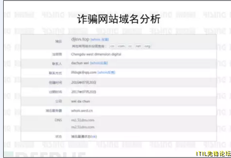Click the creation date 2016-07-20 value
The height and width of the screenshot is (158, 231).
click(83, 82)
